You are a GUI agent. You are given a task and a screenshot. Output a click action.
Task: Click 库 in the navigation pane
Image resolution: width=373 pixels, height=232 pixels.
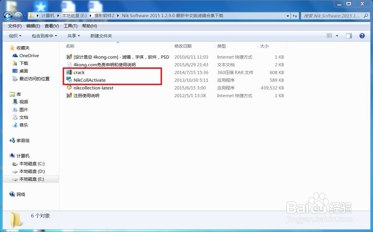pos(19,94)
